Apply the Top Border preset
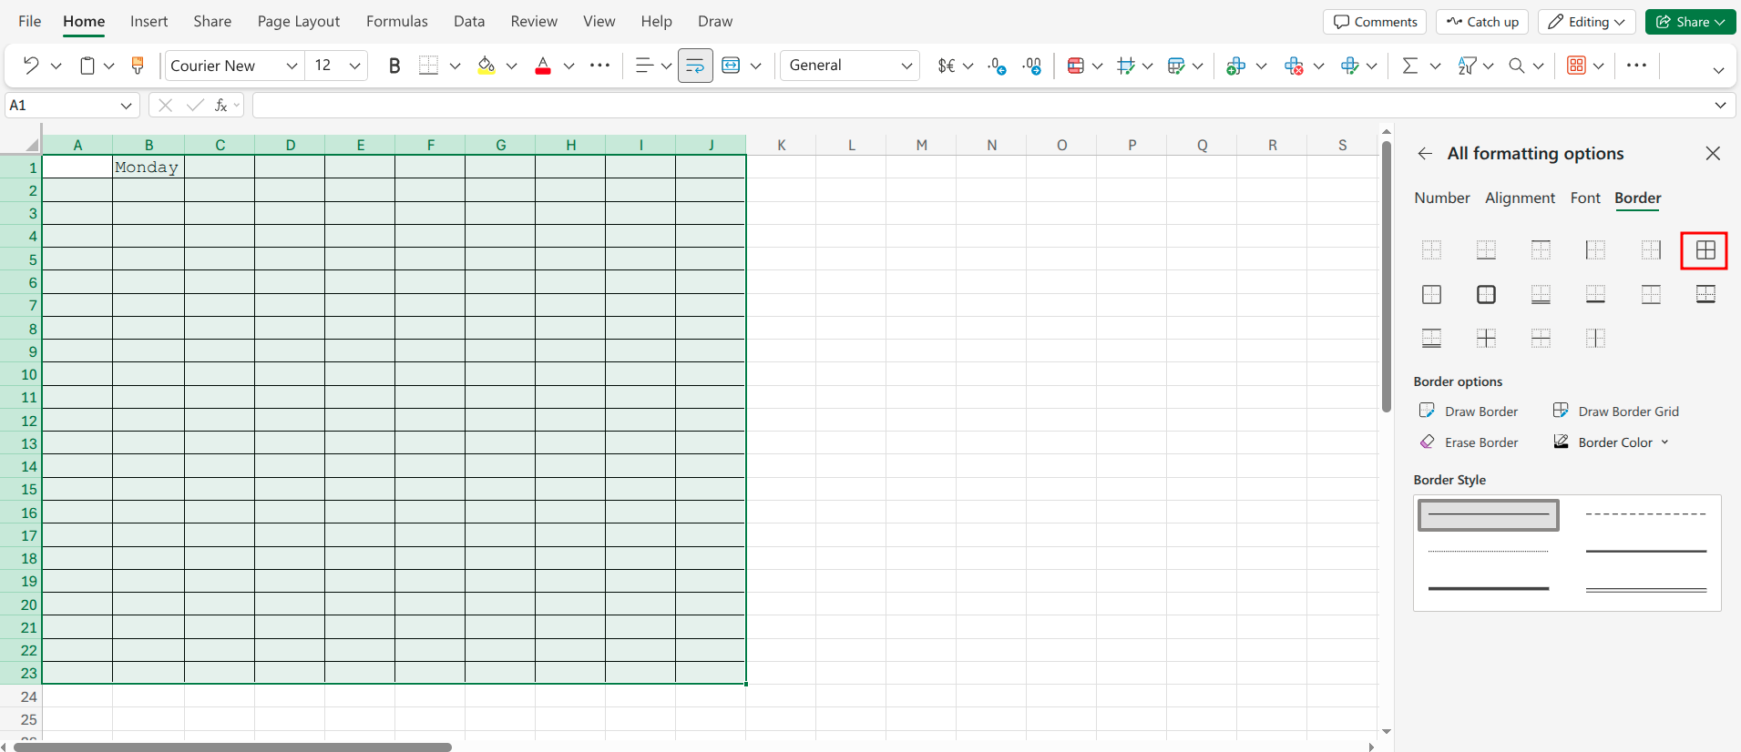 pos(1541,249)
